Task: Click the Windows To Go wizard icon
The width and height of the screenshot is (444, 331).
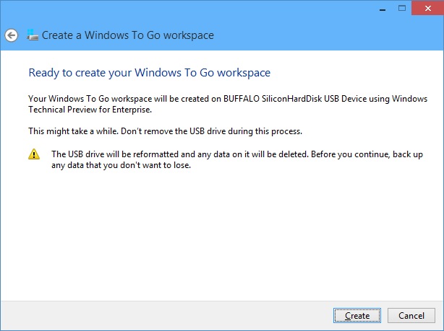Action: point(33,35)
